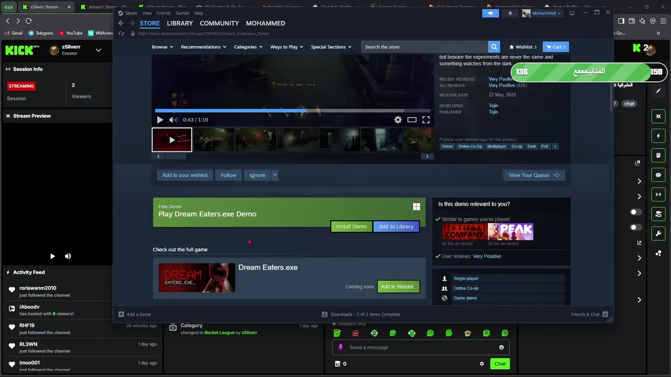Click the Follow button
Viewport: 671px width, 377px height.
tap(229, 175)
